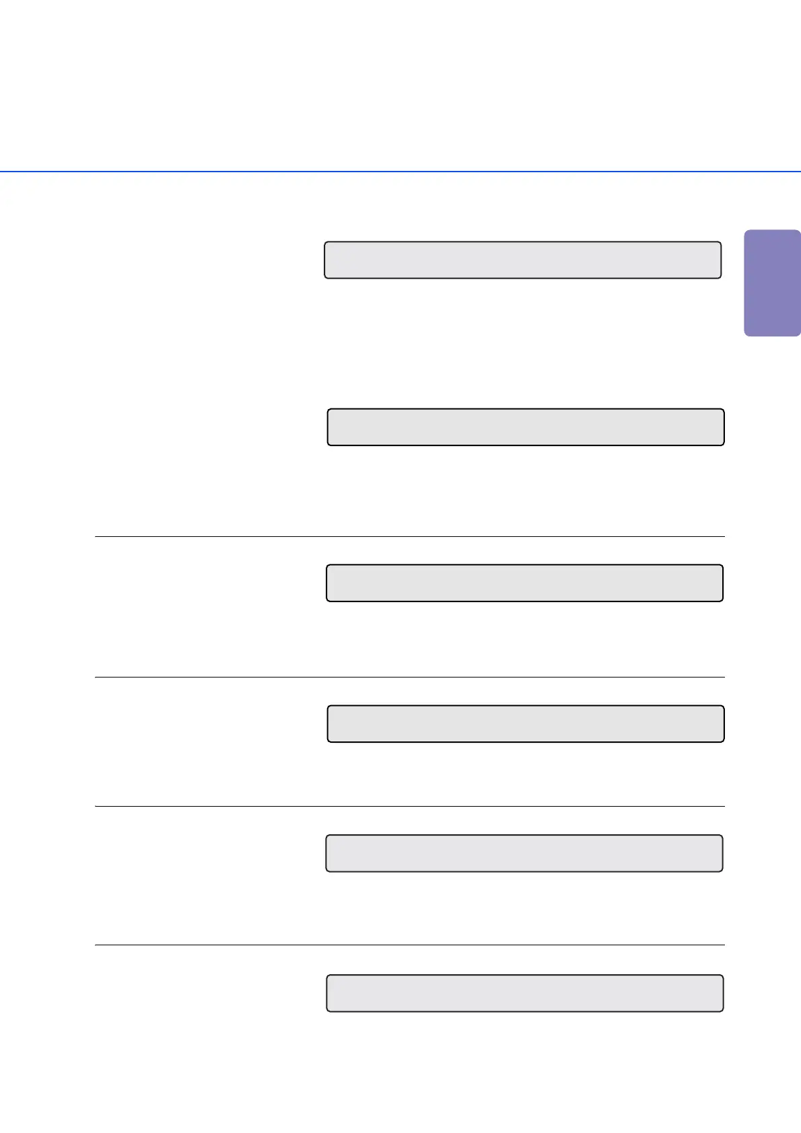Click the second thin gray separator line
Viewport: 801px width, 1133px height.
click(409, 677)
